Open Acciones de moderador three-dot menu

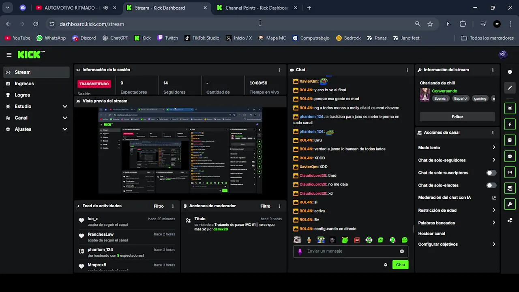point(279,206)
